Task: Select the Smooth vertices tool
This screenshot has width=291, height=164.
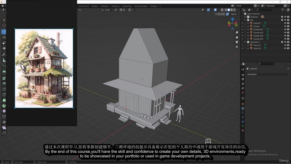Action: click(x=4, y=111)
